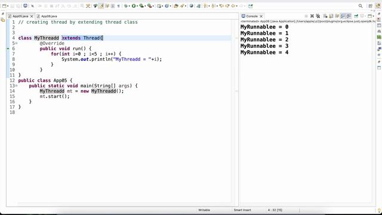Click the Coverage run icon
Image resolution: width=382 pixels, height=215 pixels.
point(141,6)
